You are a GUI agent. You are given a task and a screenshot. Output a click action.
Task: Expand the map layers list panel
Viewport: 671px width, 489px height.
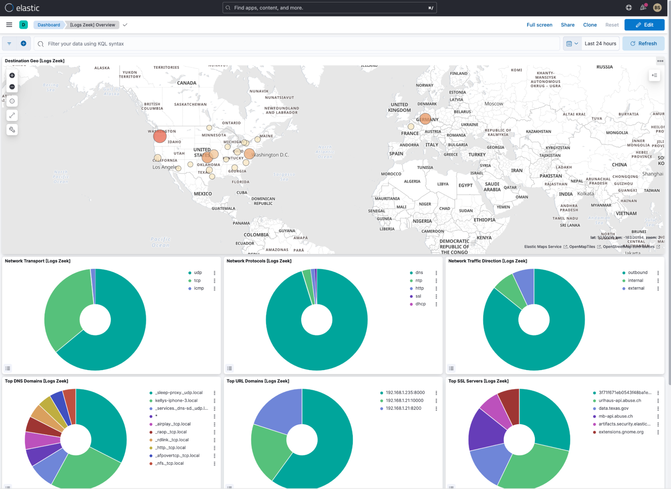(x=654, y=75)
